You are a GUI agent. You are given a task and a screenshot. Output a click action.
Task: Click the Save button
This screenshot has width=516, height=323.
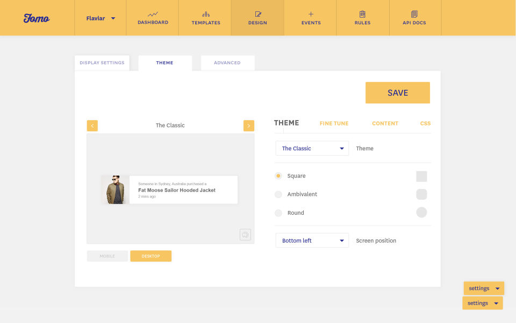coord(398,93)
